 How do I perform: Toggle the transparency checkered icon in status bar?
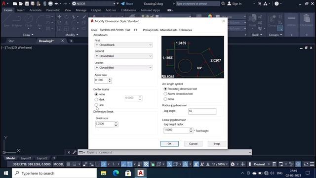pos(146,164)
